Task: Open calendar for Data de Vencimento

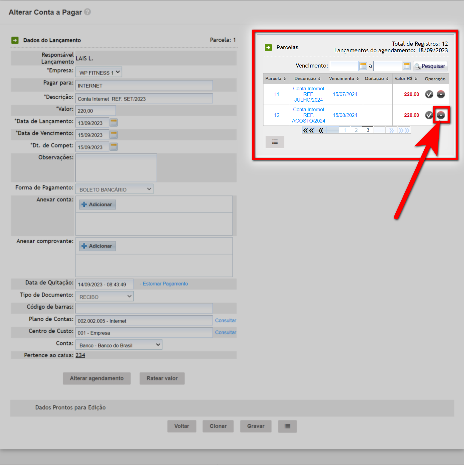Action: tap(114, 135)
